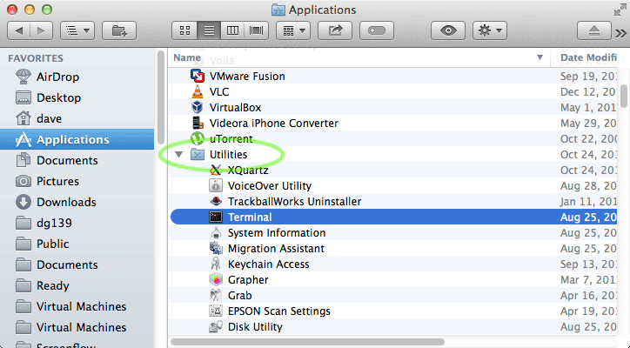Open the item arrangement dropdown
Screen dimensions: 630x348
[293, 30]
